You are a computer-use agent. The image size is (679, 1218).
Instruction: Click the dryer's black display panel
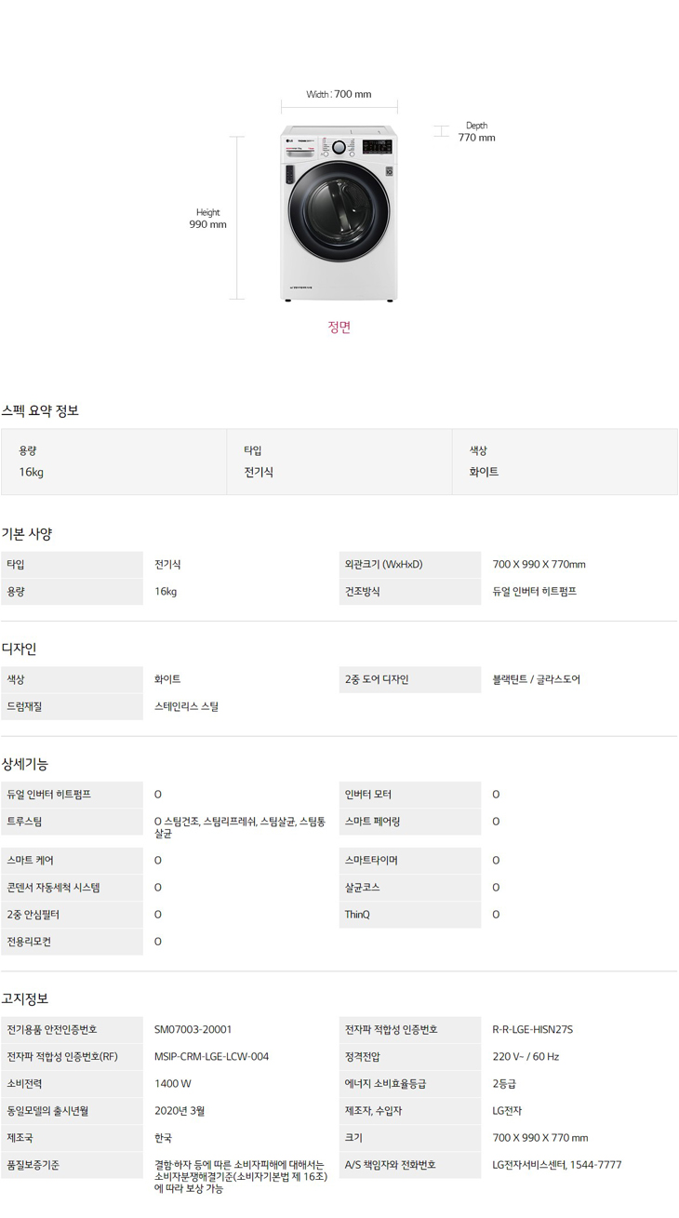(376, 146)
